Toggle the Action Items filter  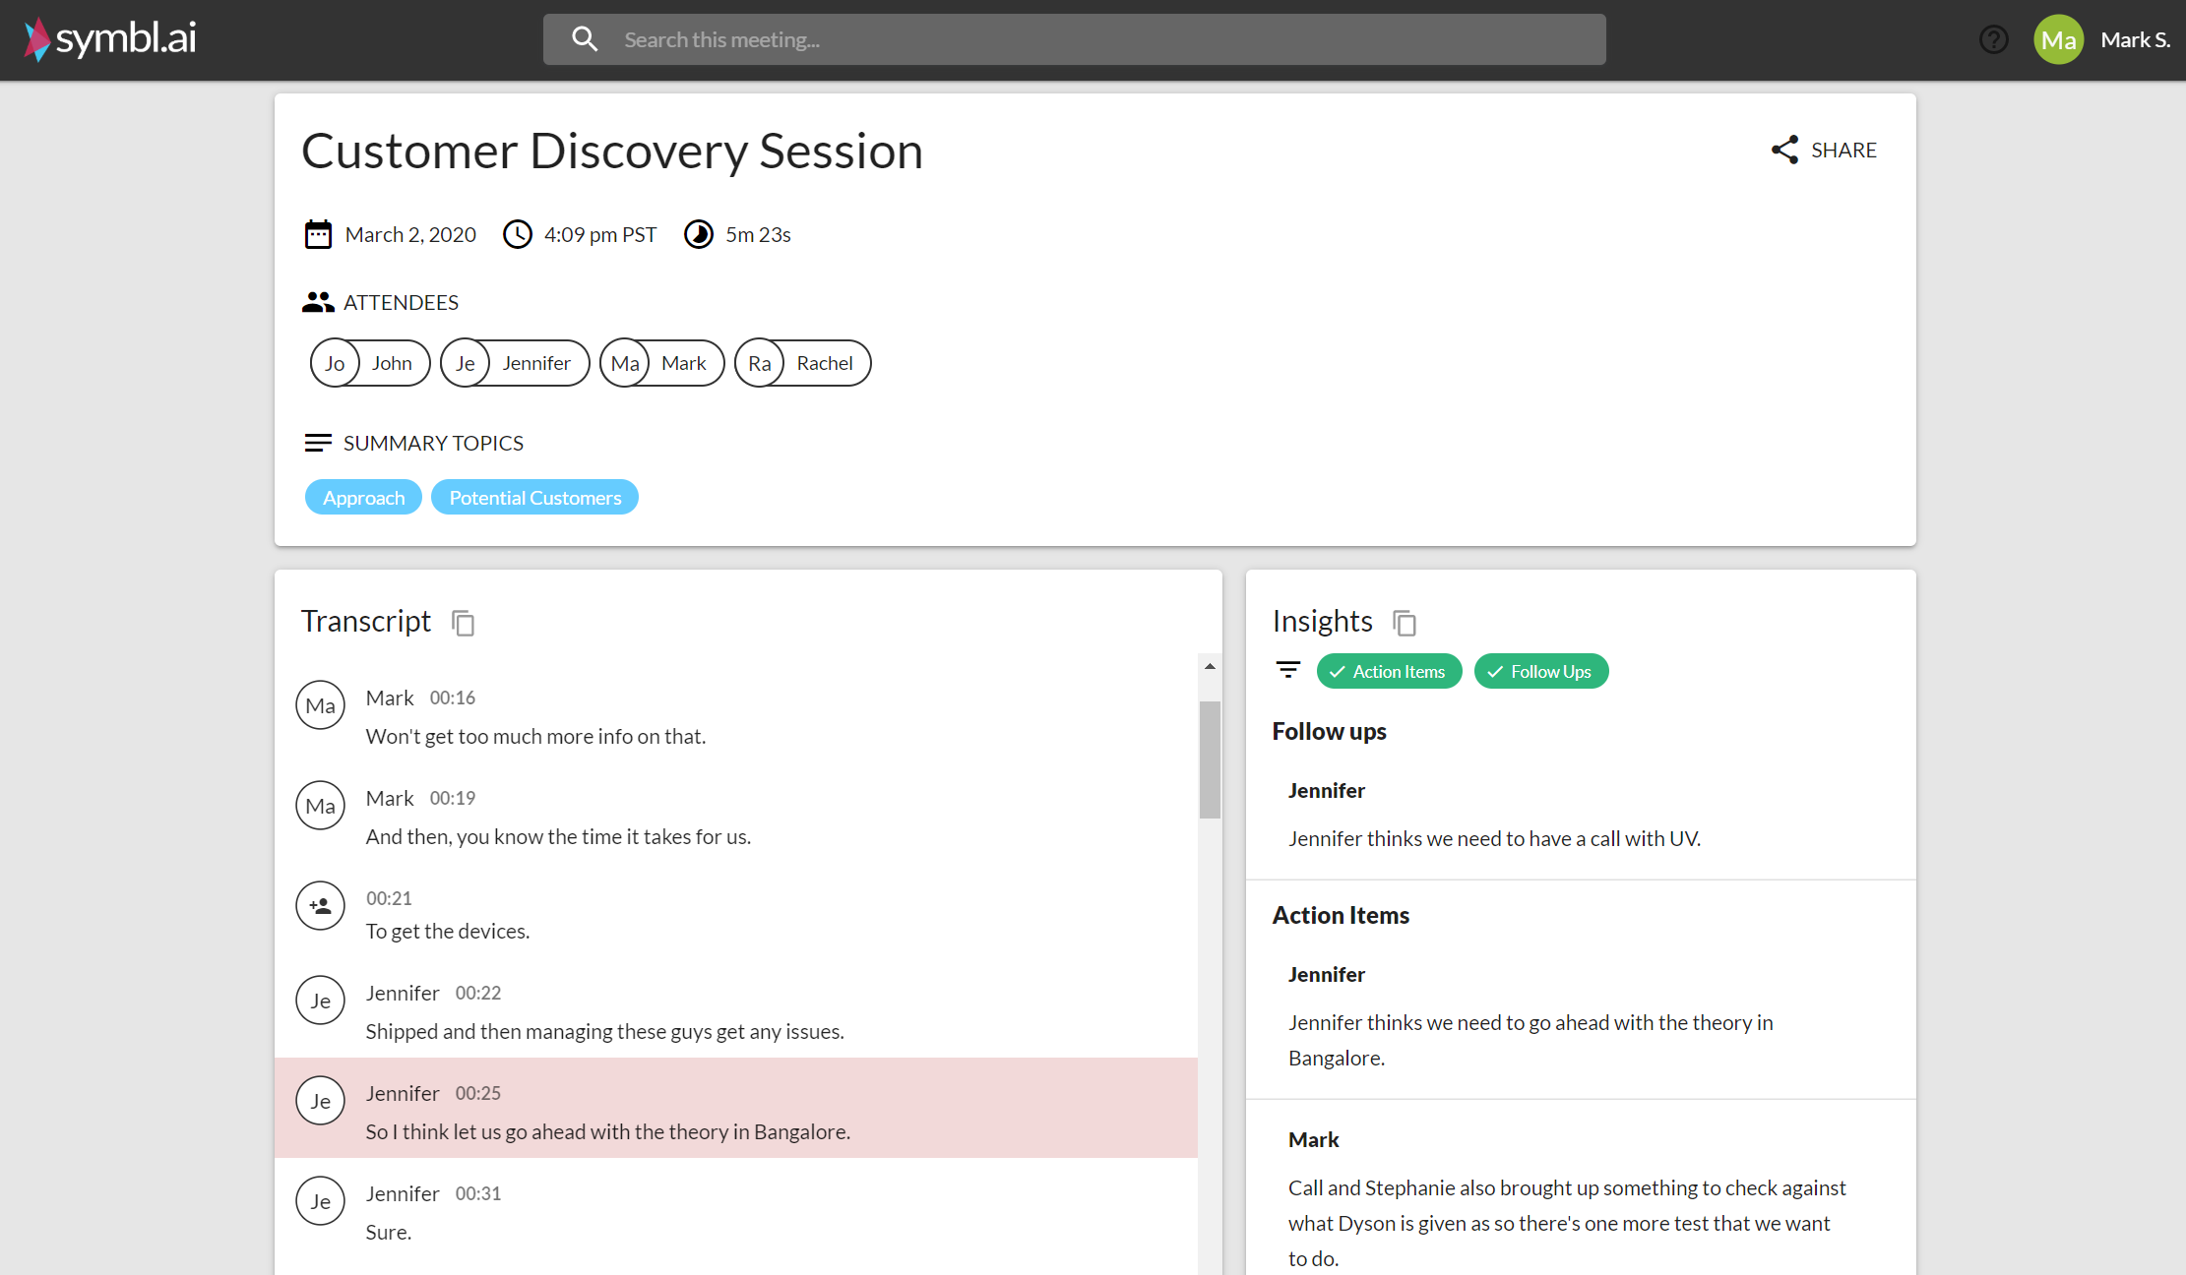click(x=1386, y=671)
